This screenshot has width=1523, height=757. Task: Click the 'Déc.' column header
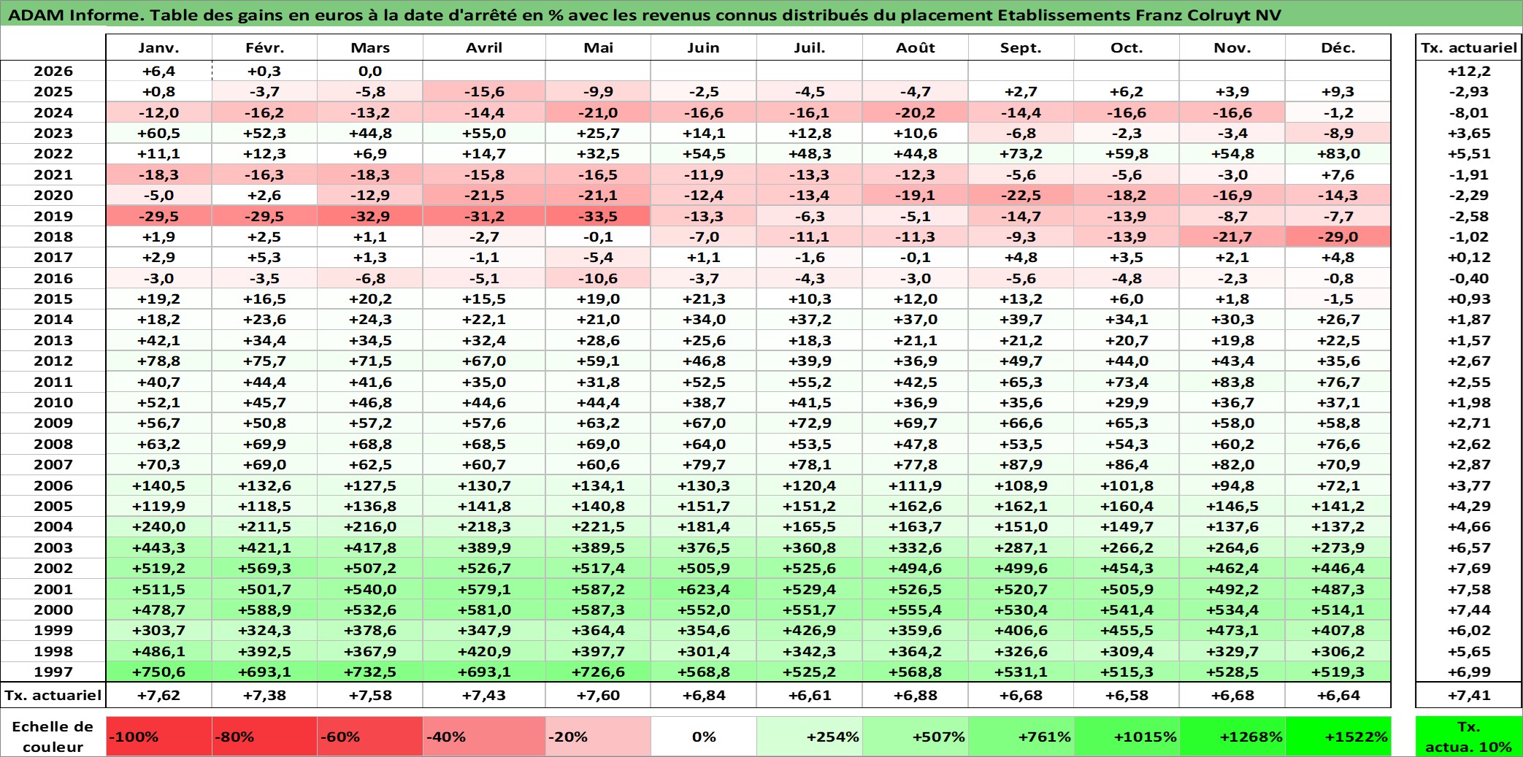[1338, 47]
